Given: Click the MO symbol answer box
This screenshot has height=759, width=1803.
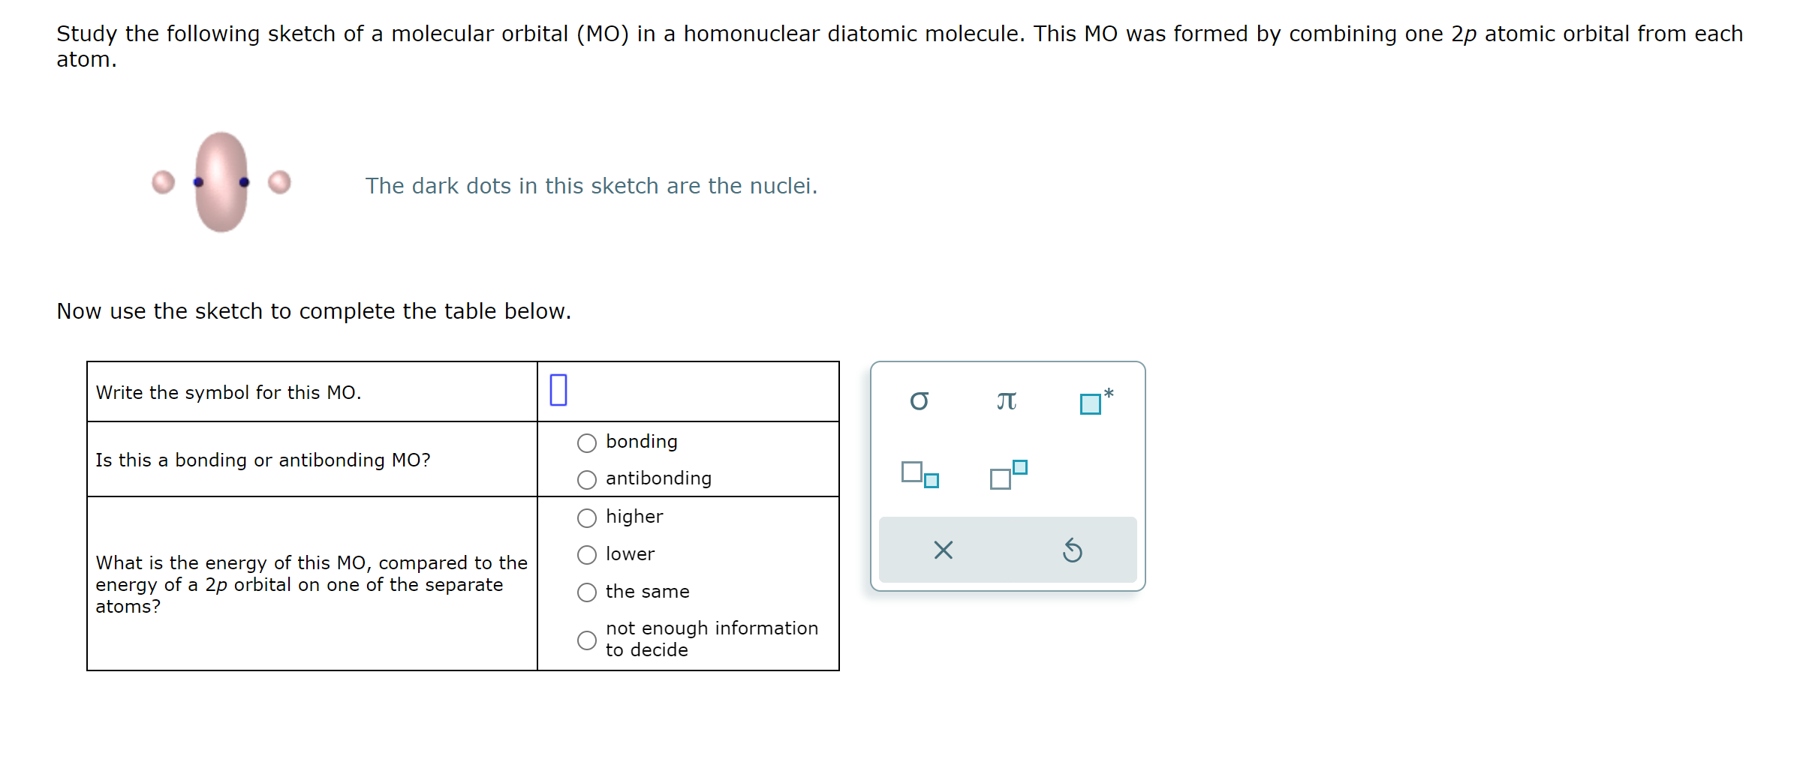Looking at the screenshot, I should click(x=558, y=391).
